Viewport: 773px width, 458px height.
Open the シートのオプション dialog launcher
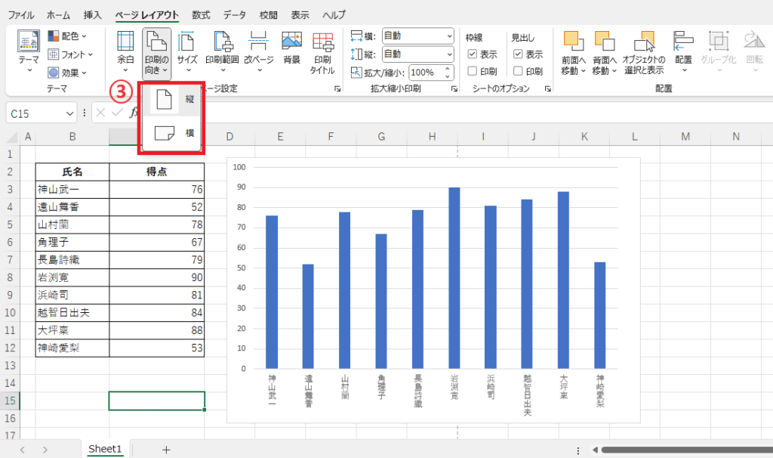548,89
